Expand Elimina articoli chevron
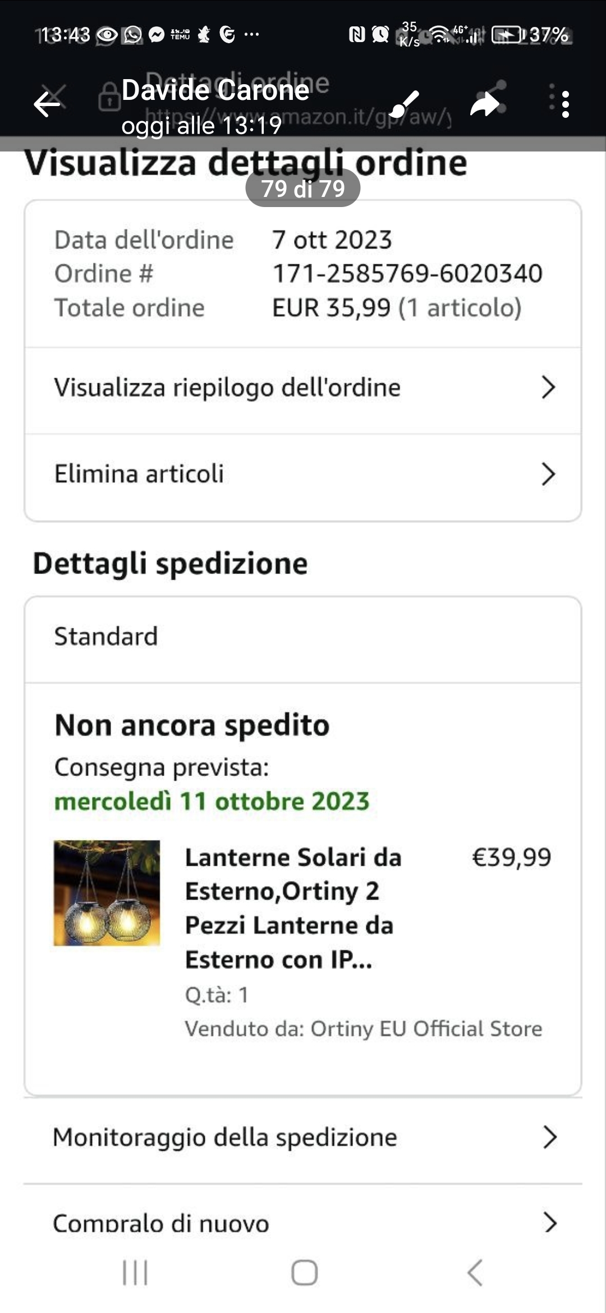606x1313 pixels. point(548,474)
